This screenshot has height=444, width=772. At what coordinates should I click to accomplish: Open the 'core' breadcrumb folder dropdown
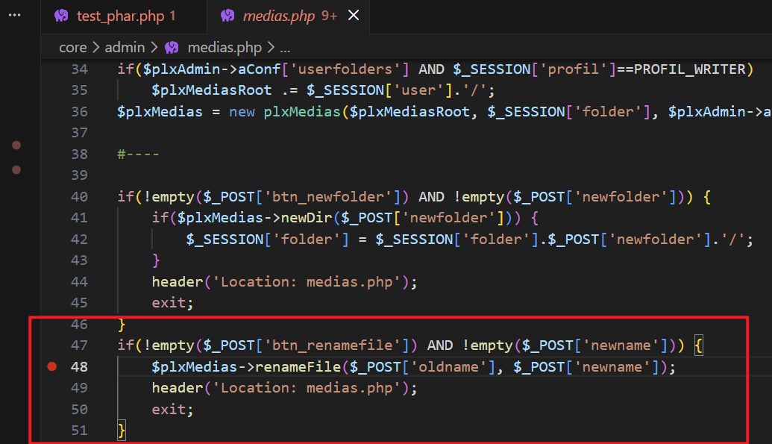coord(72,47)
